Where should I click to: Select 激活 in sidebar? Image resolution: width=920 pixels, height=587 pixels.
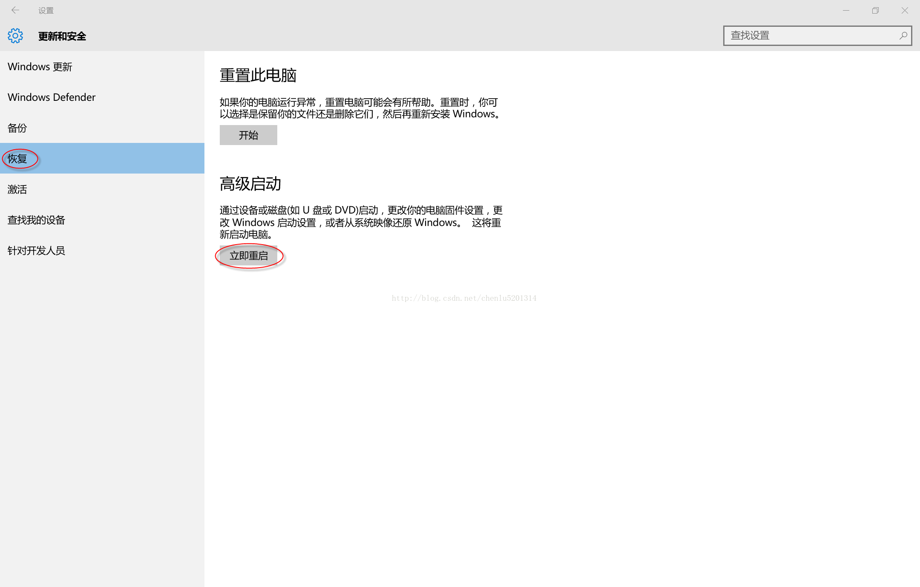tap(102, 189)
